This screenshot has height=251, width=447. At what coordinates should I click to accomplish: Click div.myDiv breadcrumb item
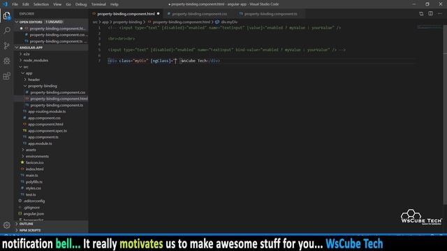click(x=229, y=22)
